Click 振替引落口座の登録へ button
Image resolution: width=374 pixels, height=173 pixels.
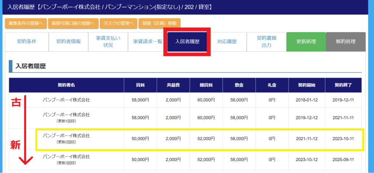pyautogui.click(x=73, y=23)
